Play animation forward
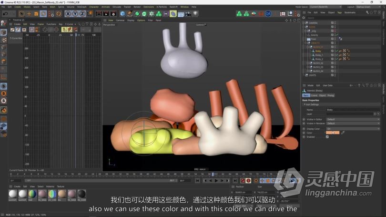Viewport: 386px width, 217px height. click(216, 181)
